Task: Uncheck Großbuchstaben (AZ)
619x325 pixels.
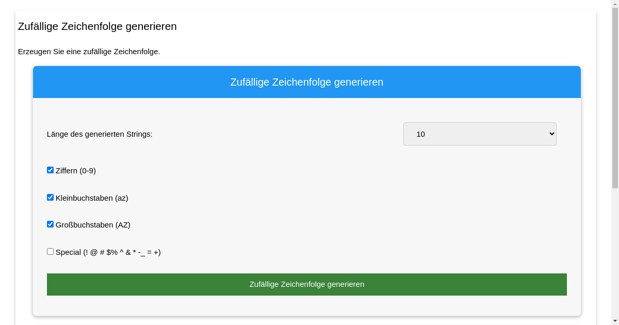Action: pyautogui.click(x=50, y=224)
